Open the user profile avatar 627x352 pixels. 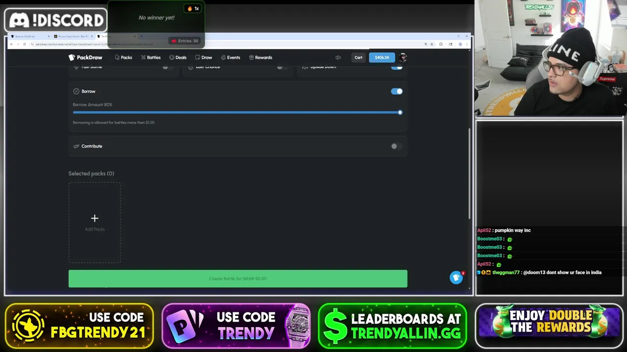click(403, 58)
